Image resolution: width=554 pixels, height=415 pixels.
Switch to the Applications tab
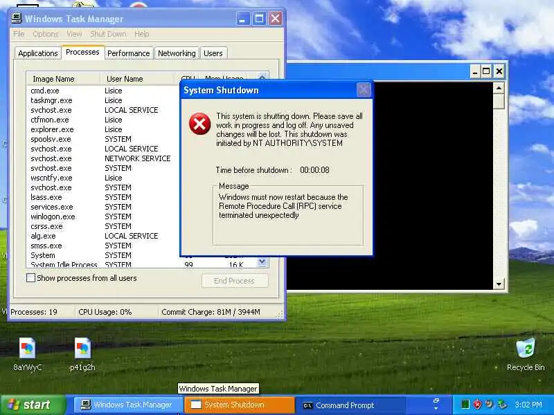tap(38, 53)
